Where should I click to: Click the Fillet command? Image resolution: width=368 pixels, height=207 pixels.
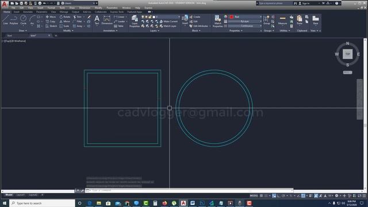(x=78, y=21)
